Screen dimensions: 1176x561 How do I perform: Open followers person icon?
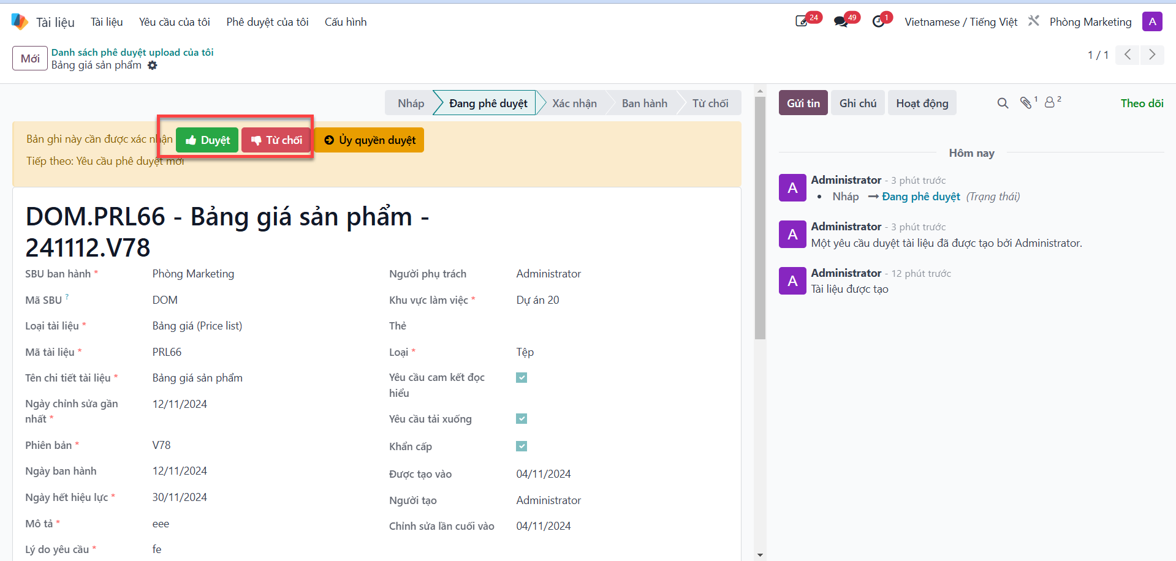tap(1050, 102)
